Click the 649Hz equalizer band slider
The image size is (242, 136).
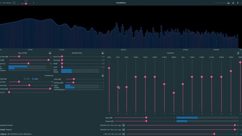click(174, 86)
